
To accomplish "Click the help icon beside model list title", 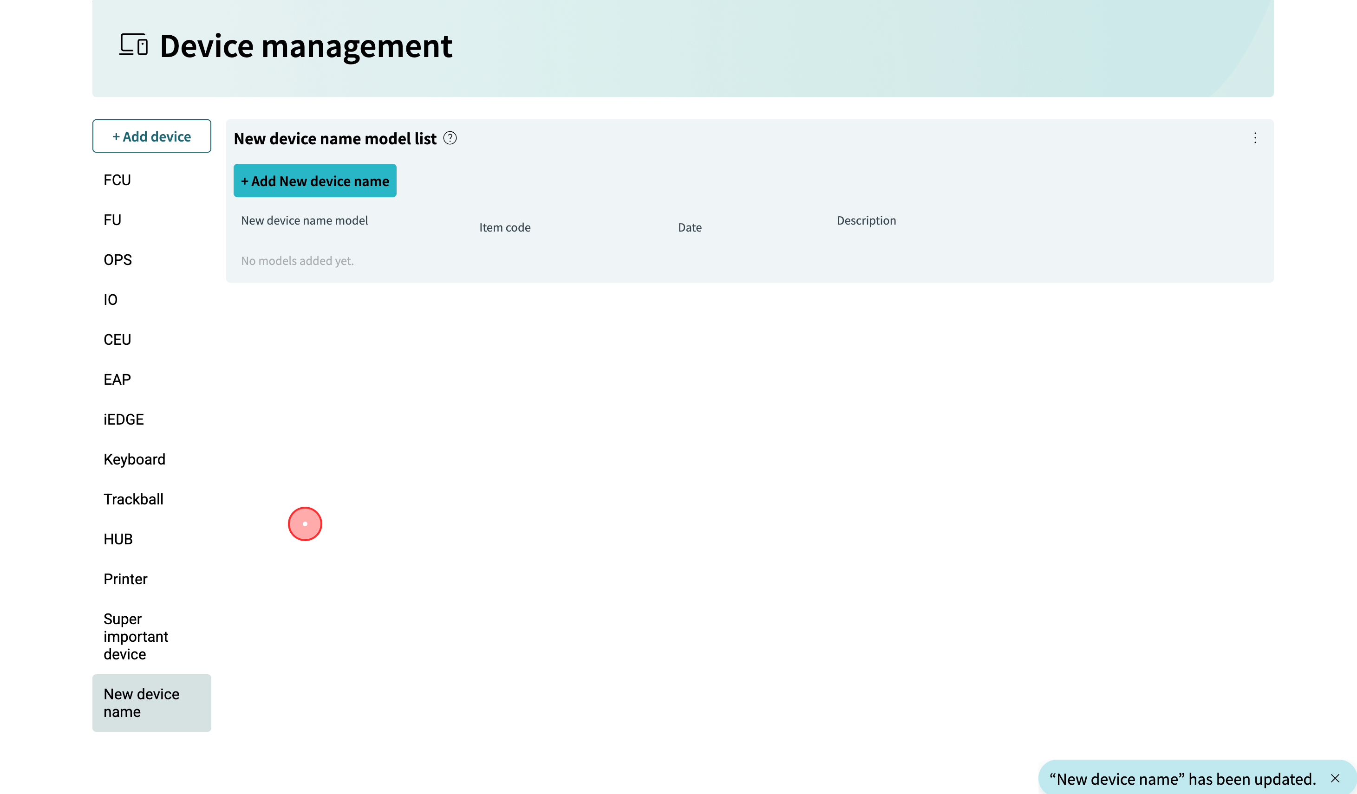I will point(450,138).
